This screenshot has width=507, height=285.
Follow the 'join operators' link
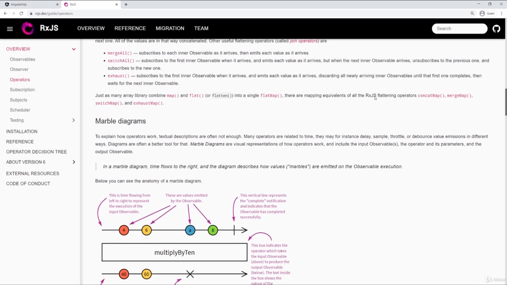tap(303, 41)
